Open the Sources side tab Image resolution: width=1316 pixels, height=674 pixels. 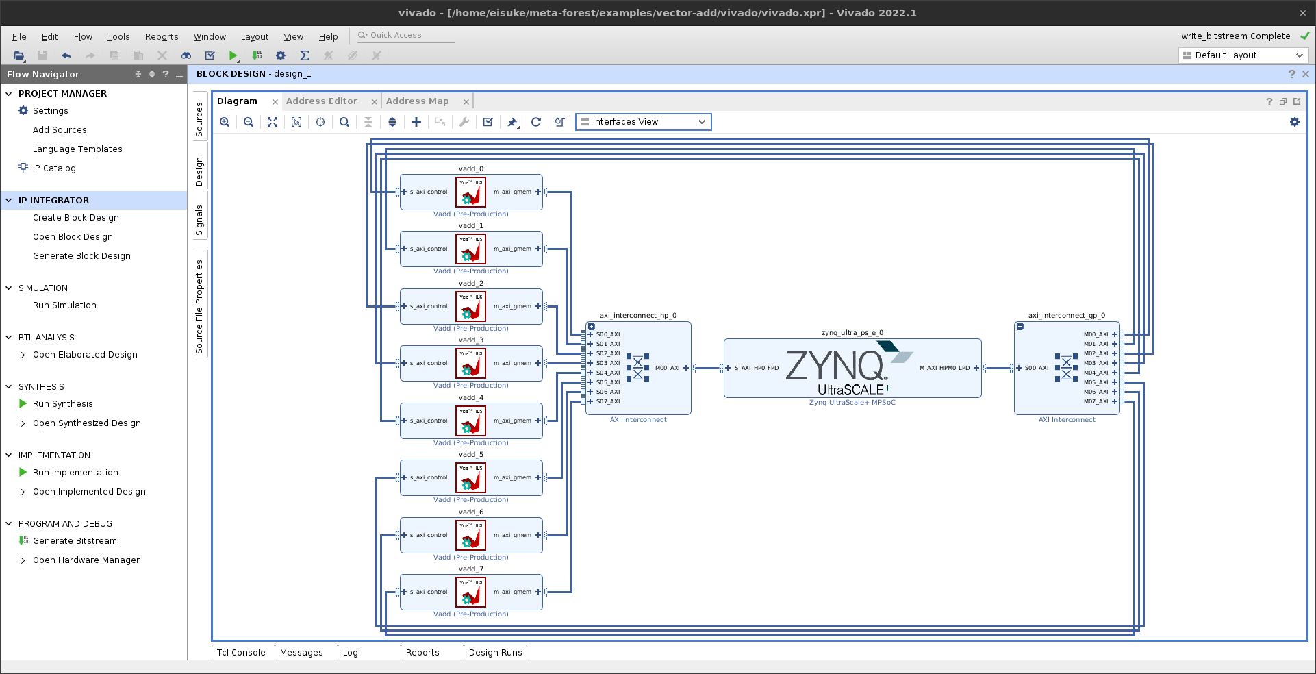pos(200,119)
